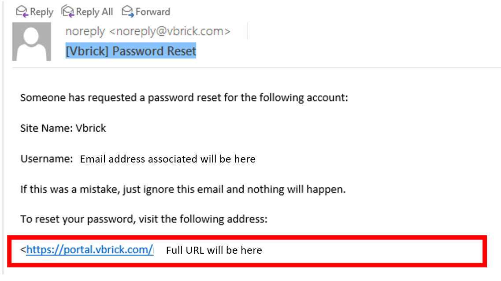Screen dimensions: 501x281
Task: Select the Forward text label
Action: 153,12
